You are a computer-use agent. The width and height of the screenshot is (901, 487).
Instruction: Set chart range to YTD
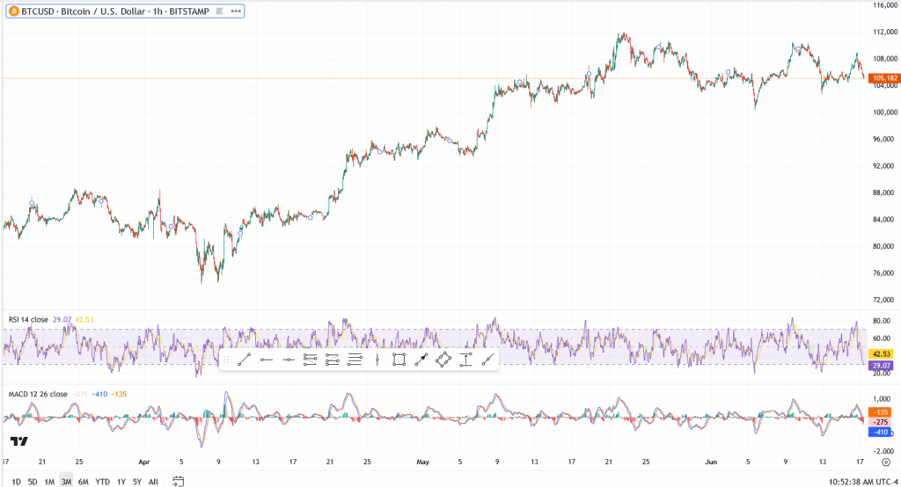click(x=102, y=482)
